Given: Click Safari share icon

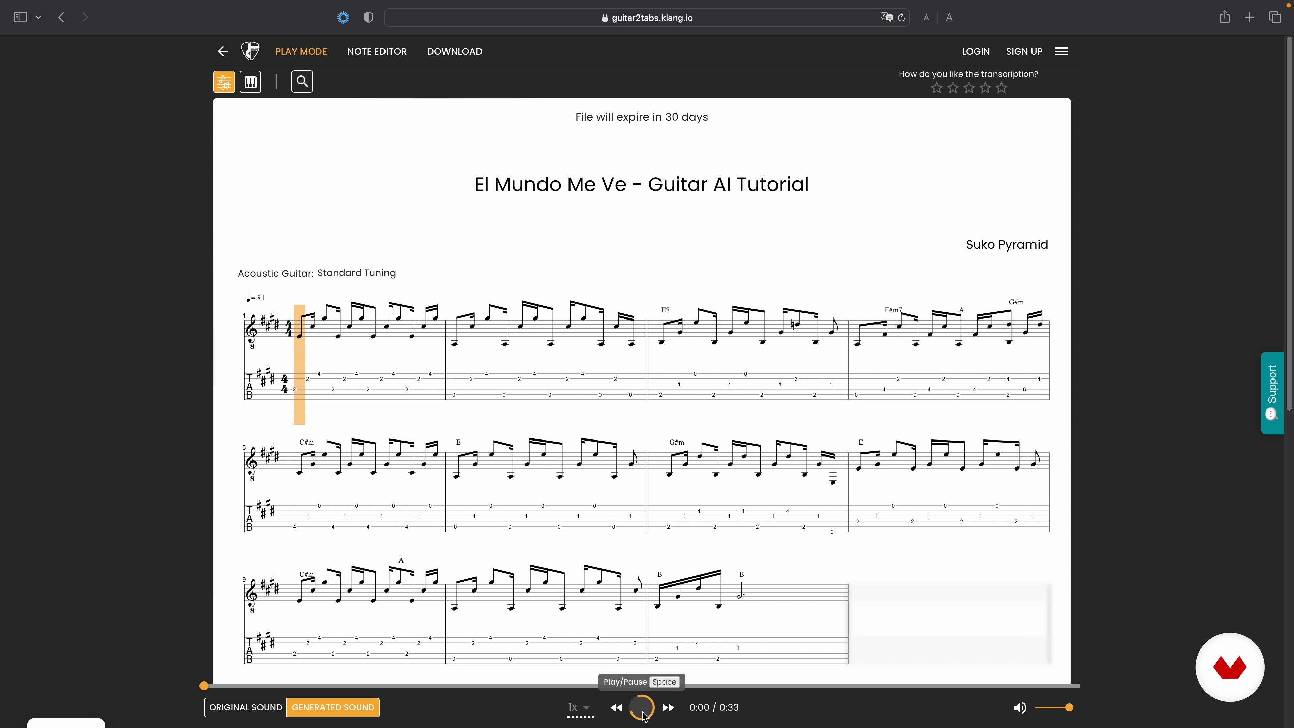Looking at the screenshot, I should pos(1224,18).
